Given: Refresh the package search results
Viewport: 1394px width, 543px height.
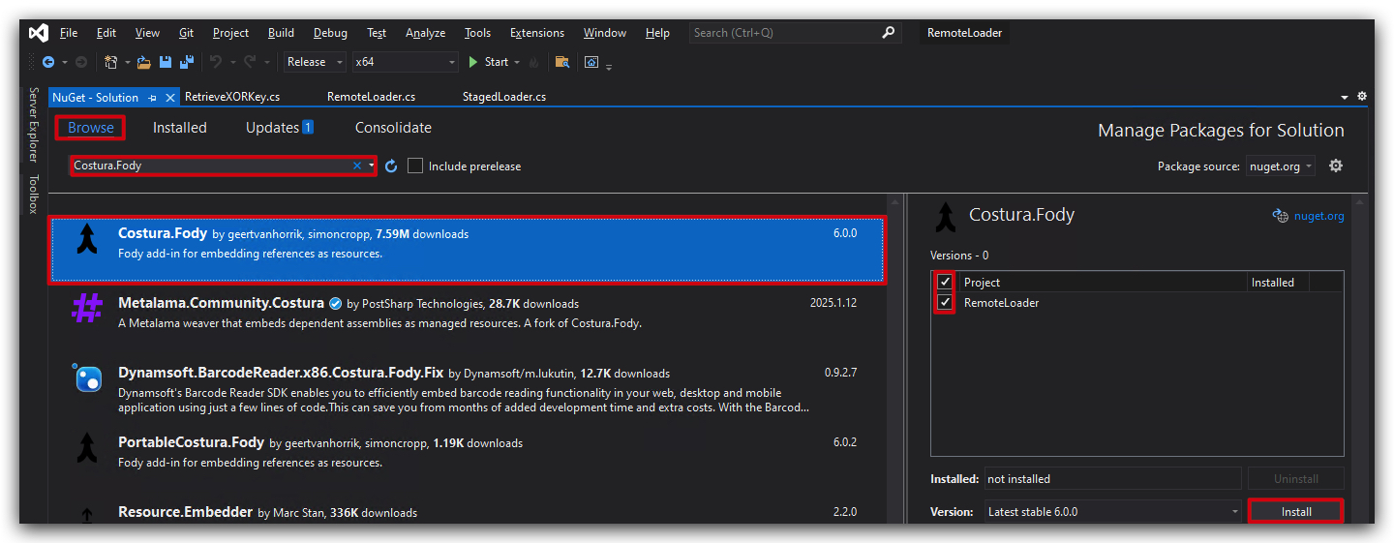Looking at the screenshot, I should [391, 166].
